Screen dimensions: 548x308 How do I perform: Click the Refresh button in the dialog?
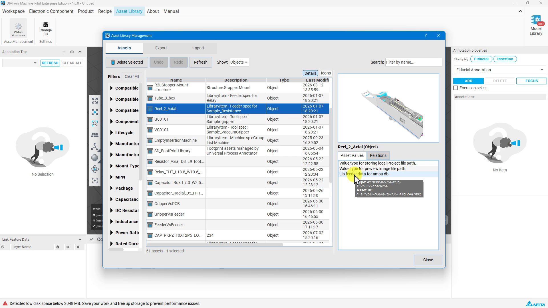(x=200, y=62)
